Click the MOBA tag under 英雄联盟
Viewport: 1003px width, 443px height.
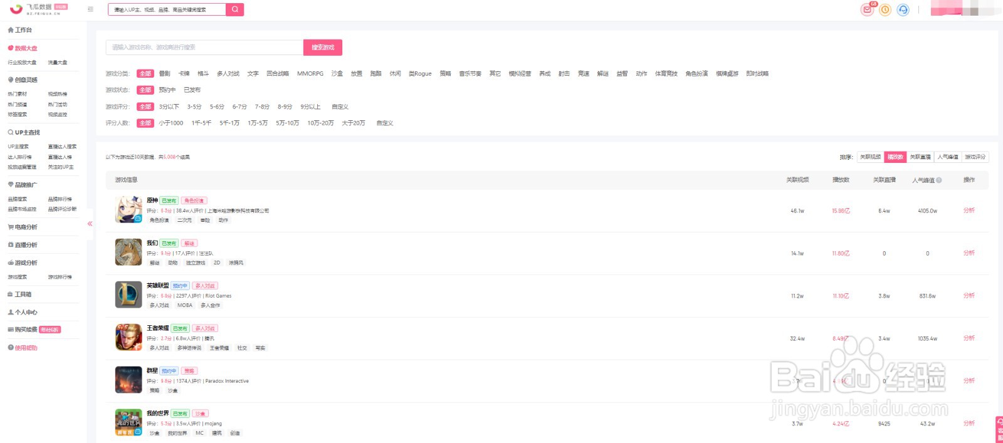pyautogui.click(x=185, y=306)
